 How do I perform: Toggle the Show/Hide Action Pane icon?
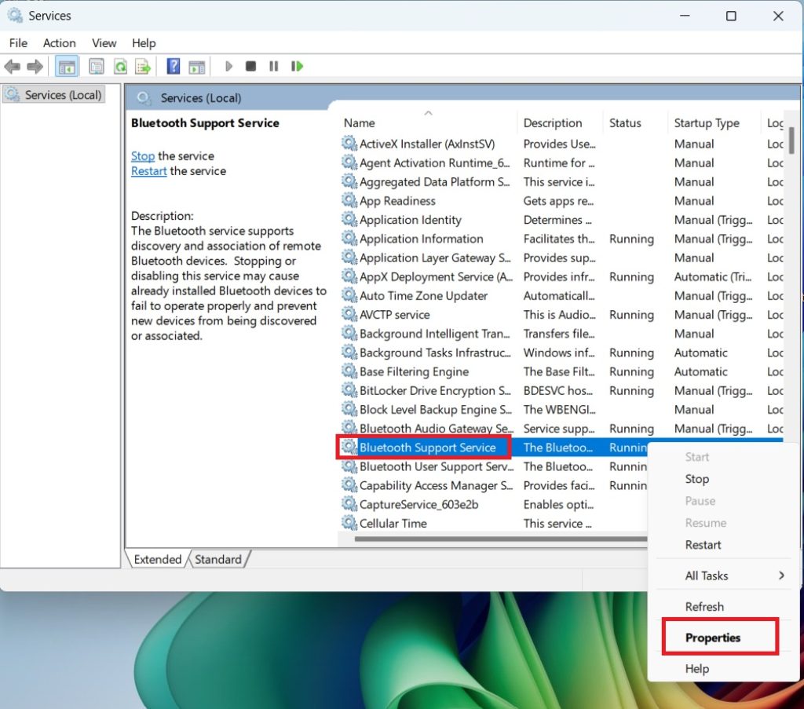pos(196,66)
